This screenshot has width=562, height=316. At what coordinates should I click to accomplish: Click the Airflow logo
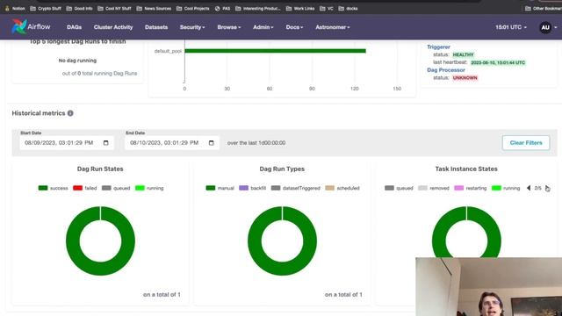[31, 27]
